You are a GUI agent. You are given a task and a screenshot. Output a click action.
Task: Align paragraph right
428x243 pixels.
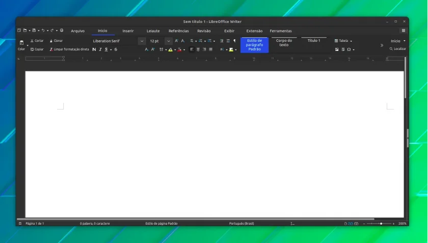click(x=204, y=49)
